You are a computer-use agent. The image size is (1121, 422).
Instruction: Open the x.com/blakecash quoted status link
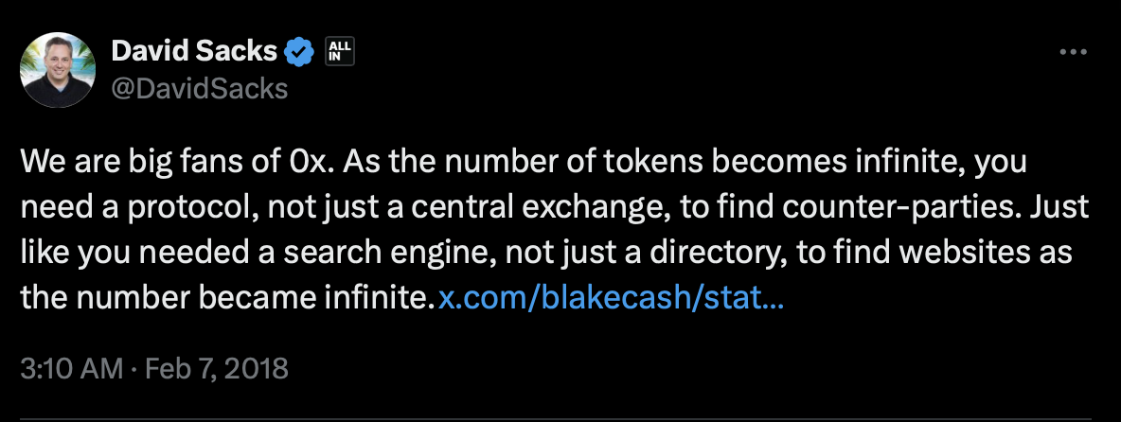click(x=612, y=299)
